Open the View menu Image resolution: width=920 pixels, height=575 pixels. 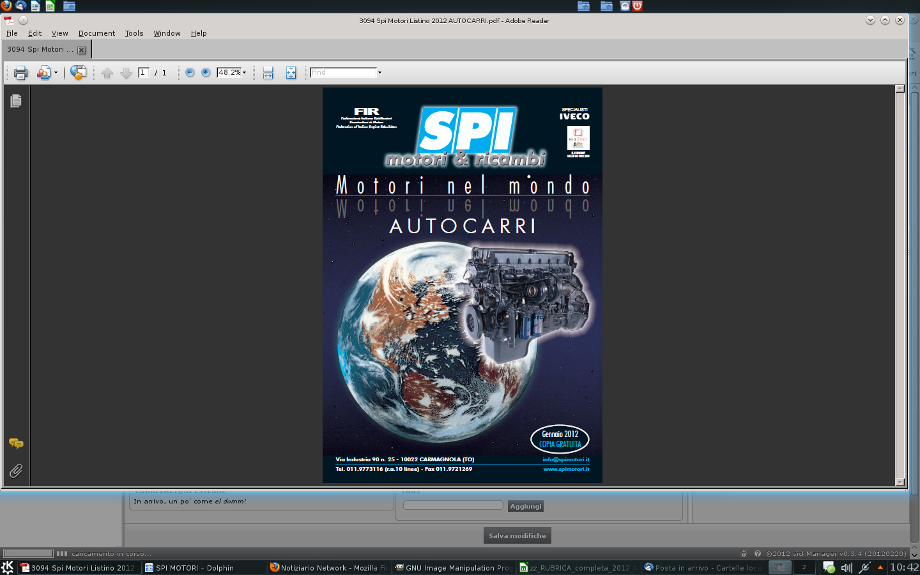point(59,33)
